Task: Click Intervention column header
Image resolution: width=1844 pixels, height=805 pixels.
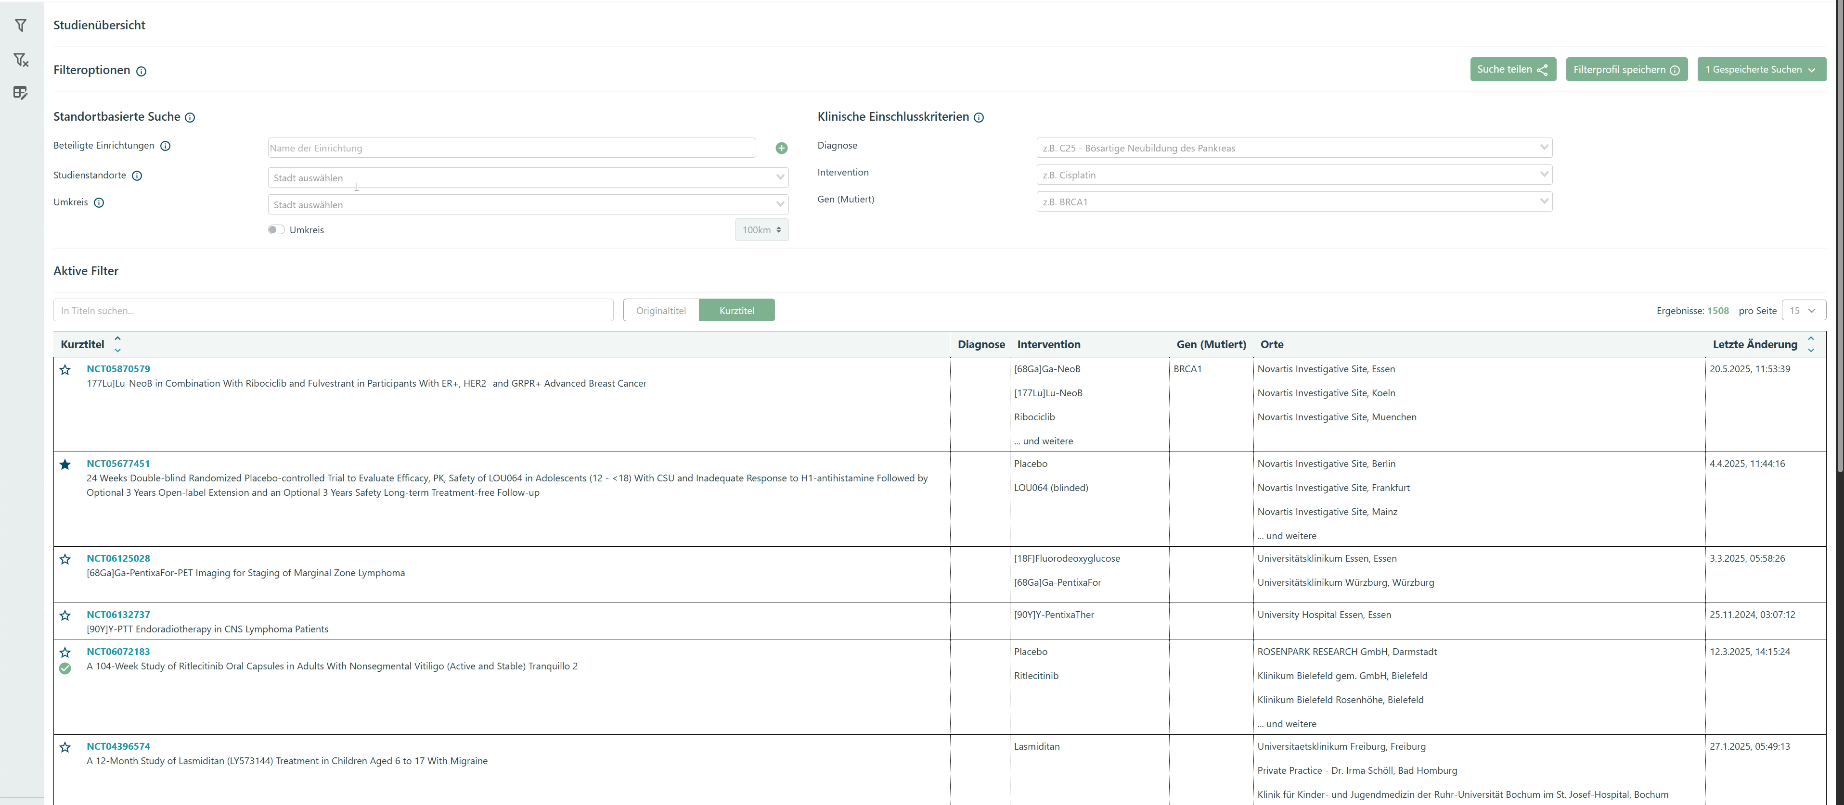Action: 1049,345
